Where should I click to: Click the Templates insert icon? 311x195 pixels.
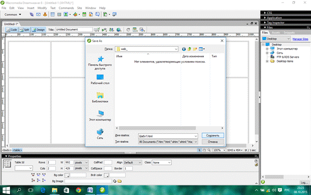[x=106, y=15]
